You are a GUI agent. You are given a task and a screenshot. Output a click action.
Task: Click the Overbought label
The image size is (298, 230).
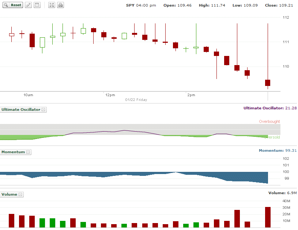[269, 121]
